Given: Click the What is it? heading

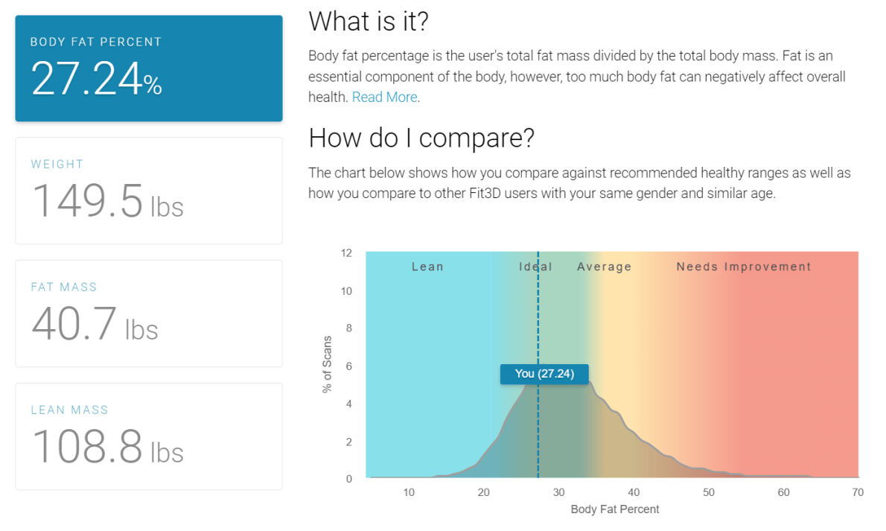Looking at the screenshot, I should pyautogui.click(x=369, y=22).
